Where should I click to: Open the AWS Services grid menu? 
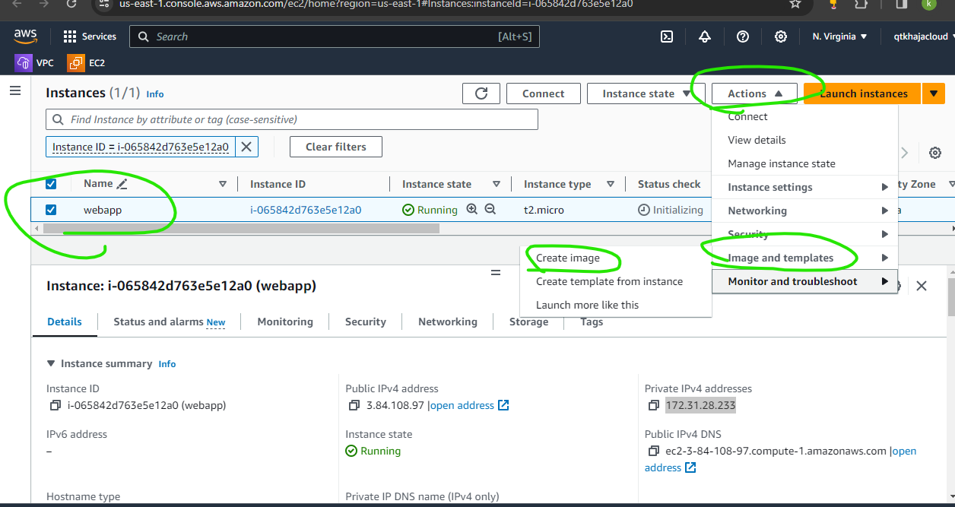click(x=90, y=36)
